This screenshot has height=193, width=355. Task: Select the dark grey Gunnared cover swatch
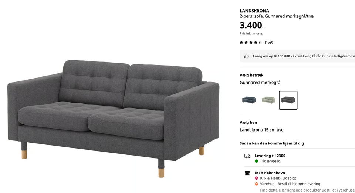[288, 100]
